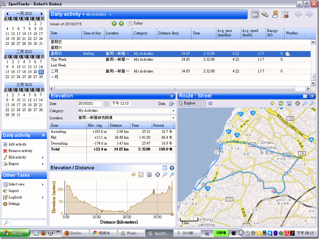319x239 pixels.
Task: Zoom out on the route map
Action: tap(305, 103)
